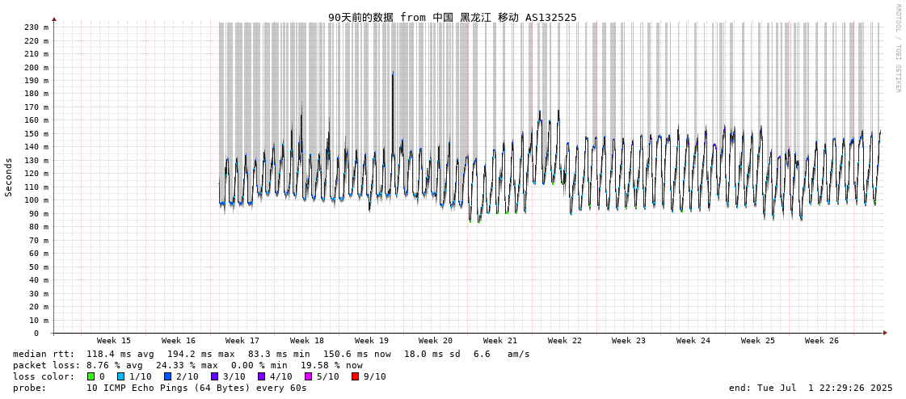The image size is (906, 399).
Task: Click the "Week 16" x-axis label
Action: [179, 341]
